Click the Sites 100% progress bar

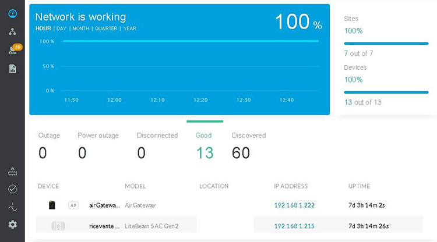386,44
